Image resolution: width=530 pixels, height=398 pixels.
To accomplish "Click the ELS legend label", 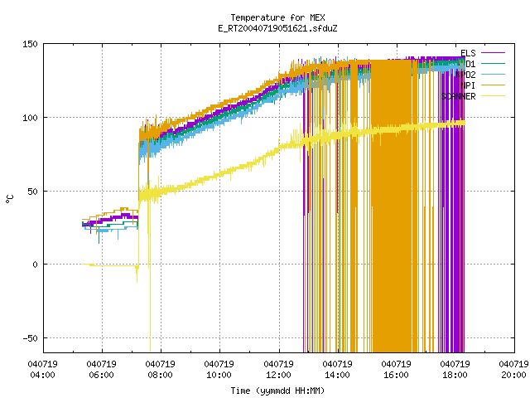I will 468,53.
